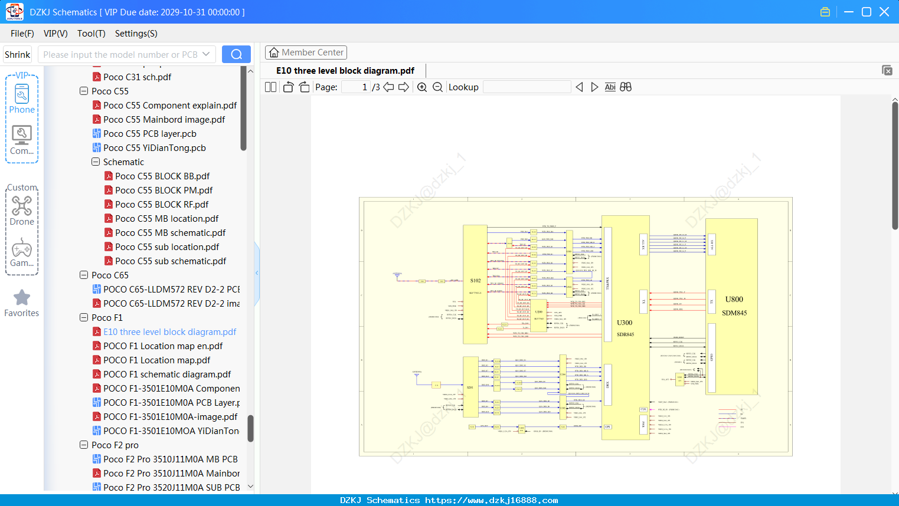Click the file tree scroll-down arrow
Image resolution: width=899 pixels, height=506 pixels.
coord(250,486)
